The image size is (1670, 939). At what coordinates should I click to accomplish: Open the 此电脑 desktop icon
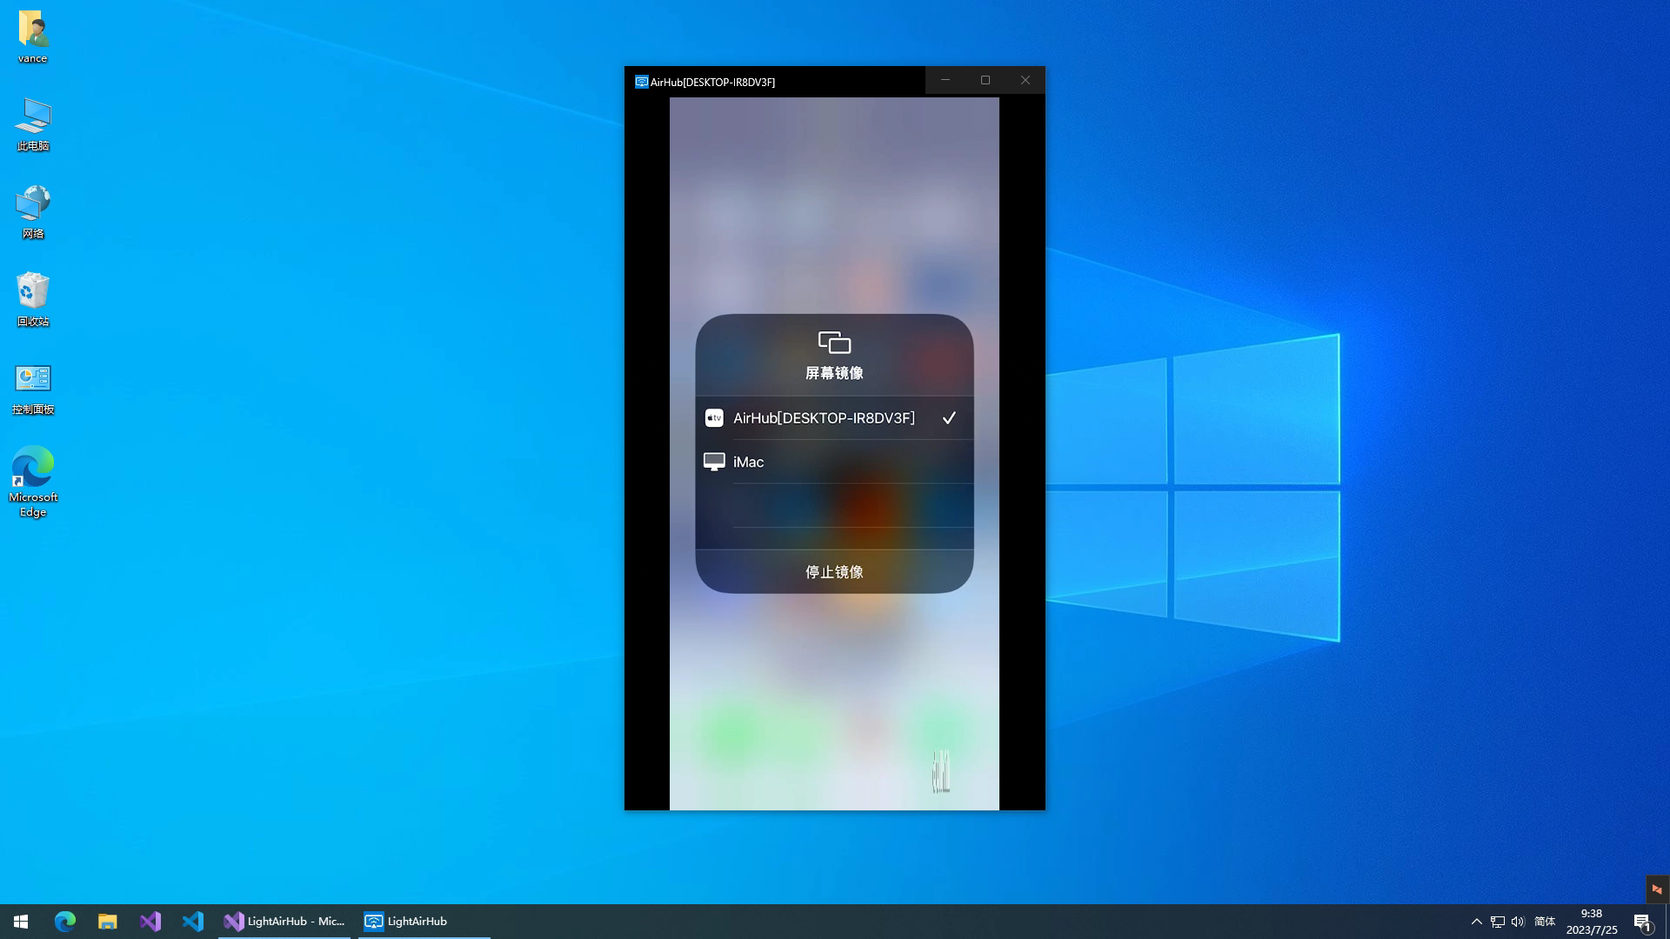pos(33,117)
